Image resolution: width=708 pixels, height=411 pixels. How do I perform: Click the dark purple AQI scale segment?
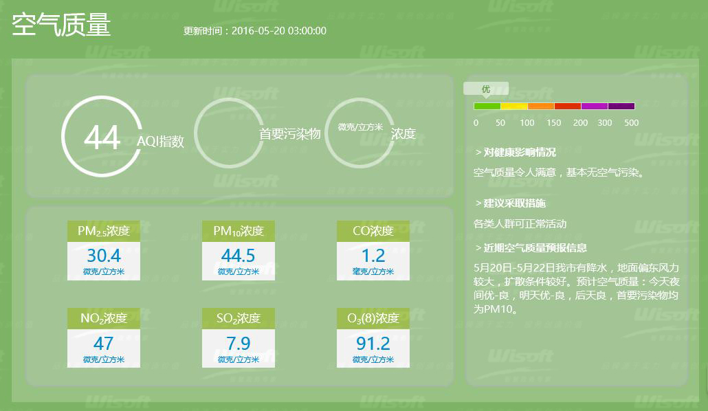[x=621, y=106]
